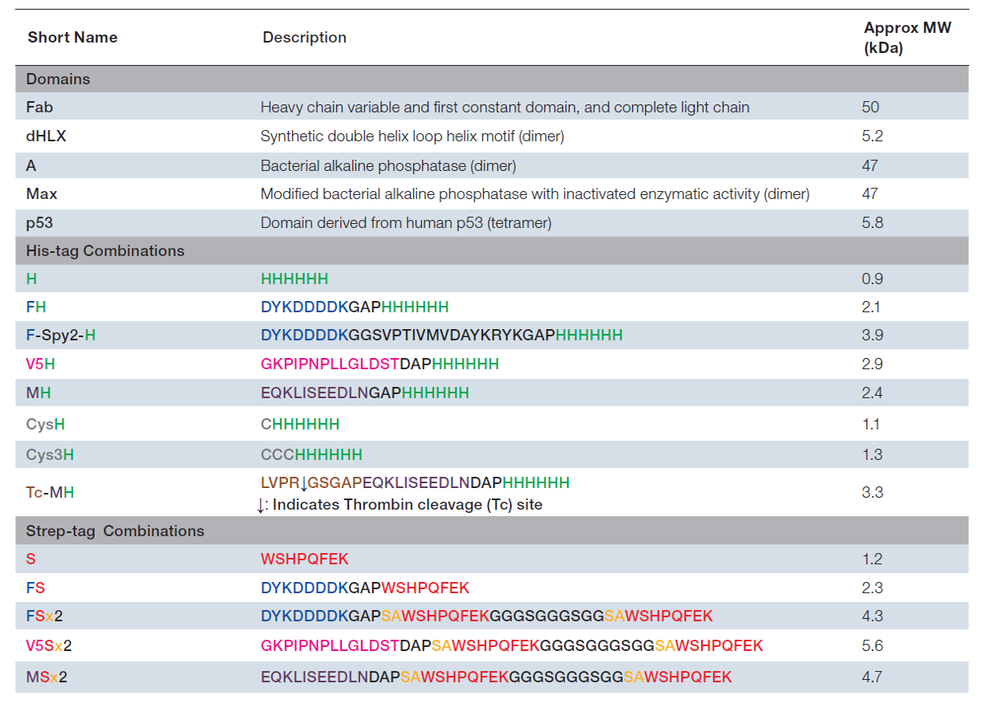
Task: Click the FS molecular weight '2.3'
Action: pos(872,588)
